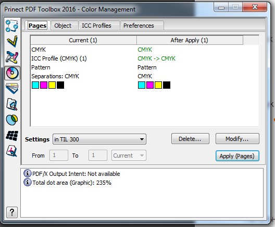Image resolution: width=275 pixels, height=227 pixels.
Task: Select the Color Management disc icon
Action: [12, 73]
